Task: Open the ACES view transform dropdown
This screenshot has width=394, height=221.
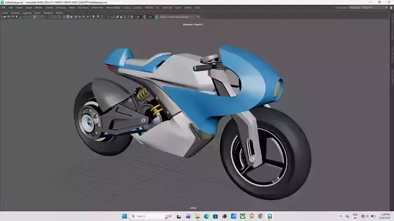Action: click(179, 17)
